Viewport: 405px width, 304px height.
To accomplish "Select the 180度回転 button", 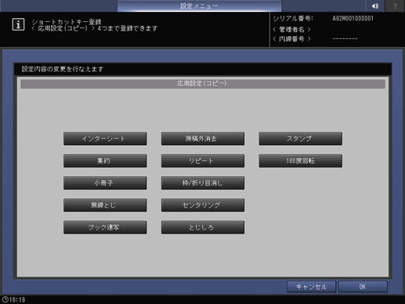I will point(300,161).
